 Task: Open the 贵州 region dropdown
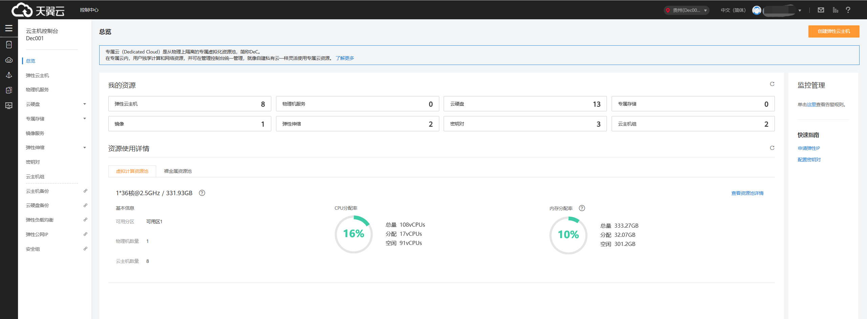tap(686, 10)
